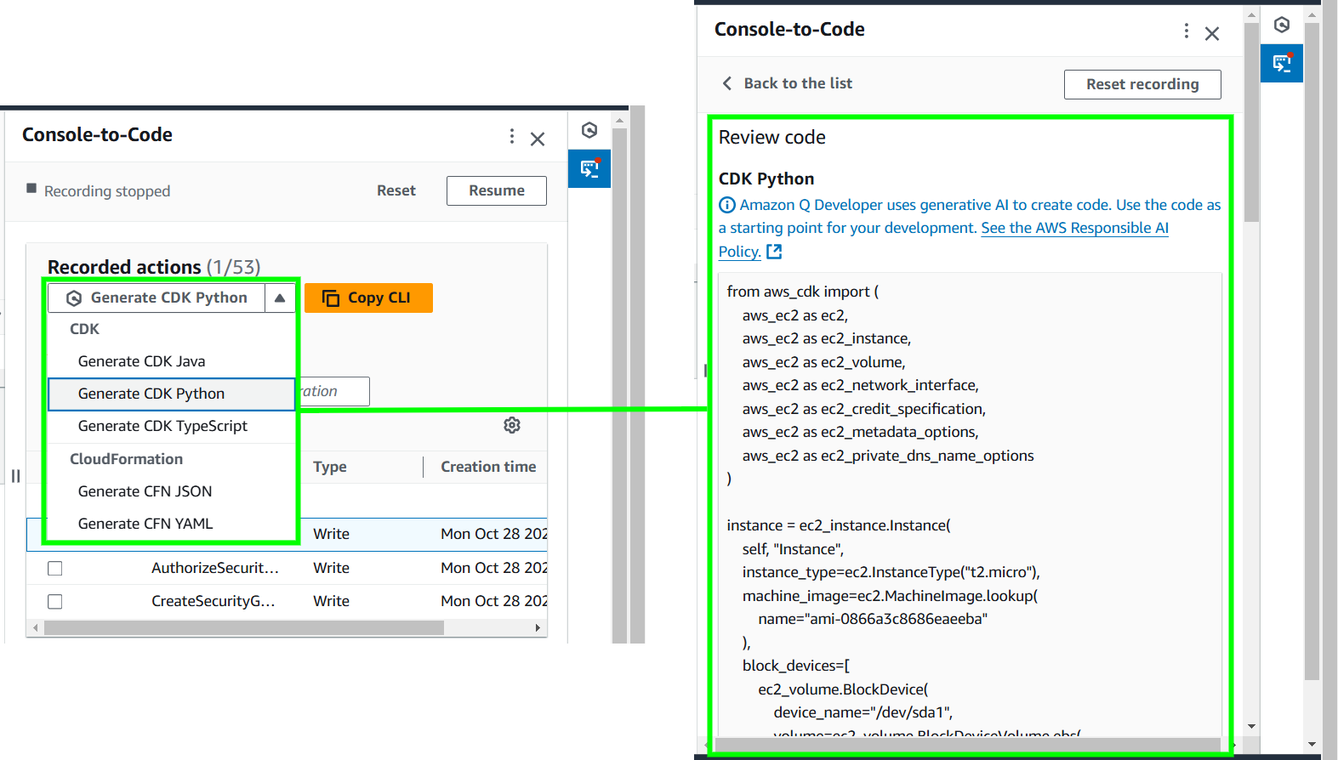Select Generate CFN YAML option
Viewport: 1338px width, 760px height.
click(x=172, y=524)
